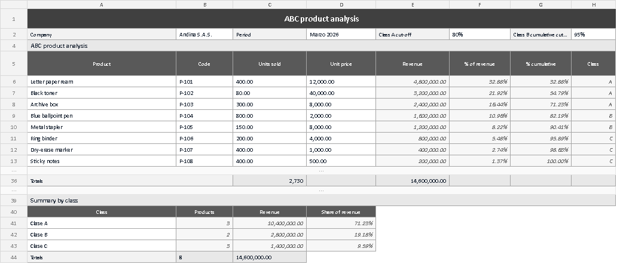
Task: Select the 95% Class B cumulative cut-off cell
Action: [x=594, y=34]
